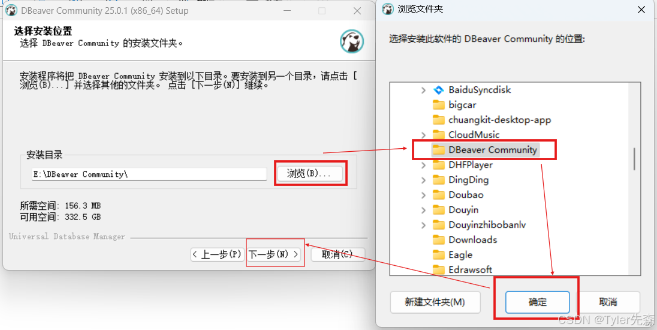The height and width of the screenshot is (330, 657).
Task: Expand the DingDing folder chevron
Action: pyautogui.click(x=423, y=181)
